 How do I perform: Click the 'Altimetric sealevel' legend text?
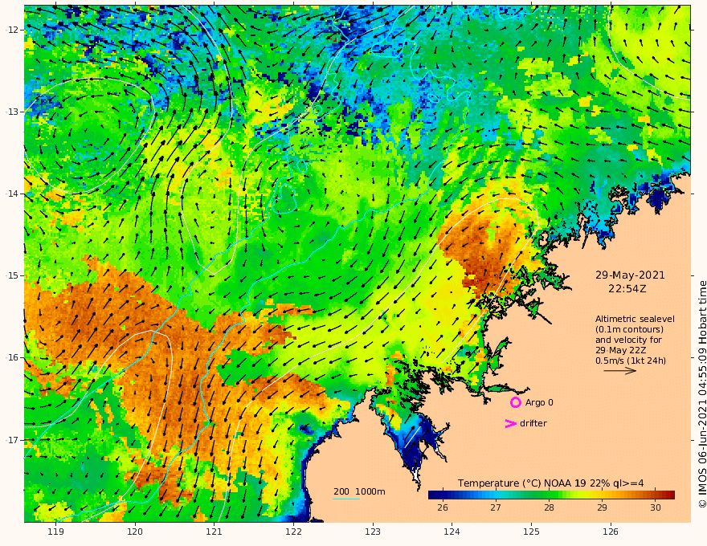(x=635, y=319)
